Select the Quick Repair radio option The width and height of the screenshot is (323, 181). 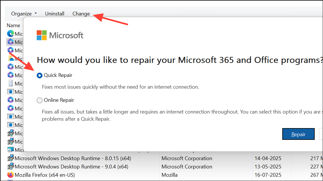(40, 75)
